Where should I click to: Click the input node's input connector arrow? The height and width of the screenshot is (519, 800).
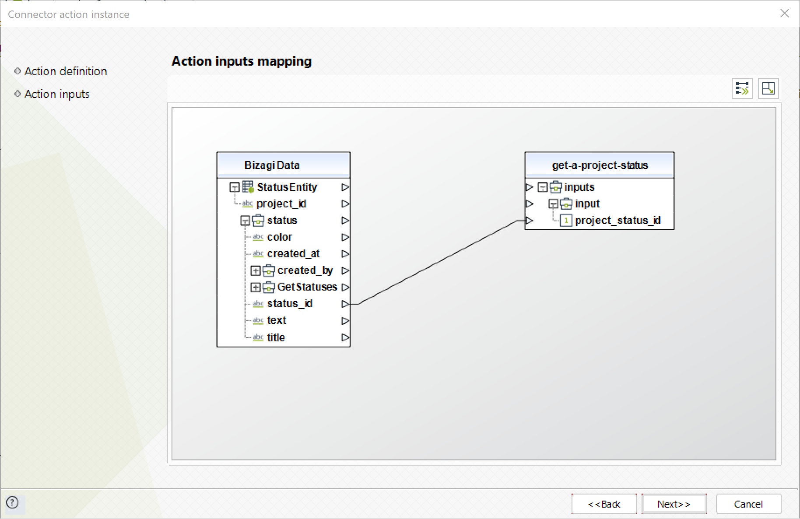[530, 204]
